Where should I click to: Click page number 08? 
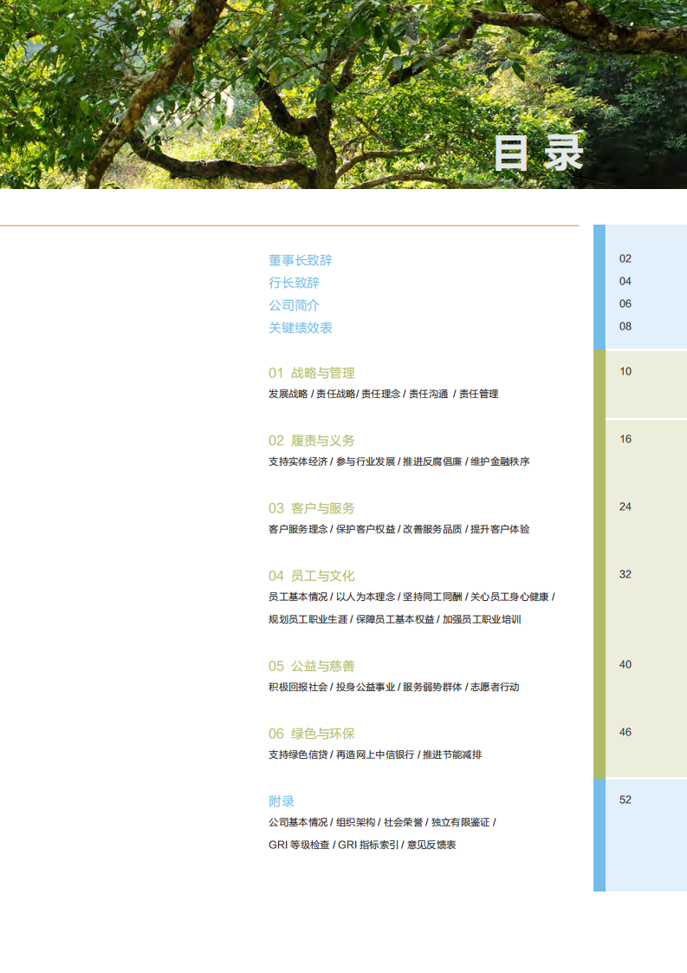click(625, 326)
